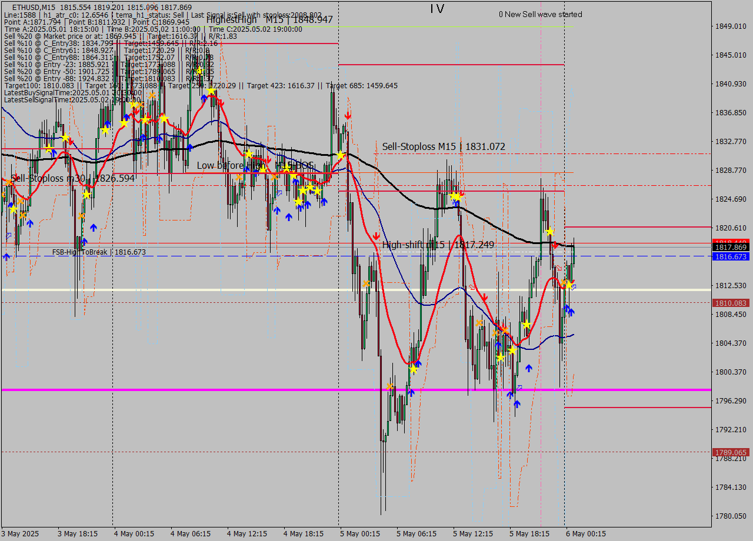
Task: Click the magenta horizontal support line
Action: pyautogui.click(x=176, y=389)
